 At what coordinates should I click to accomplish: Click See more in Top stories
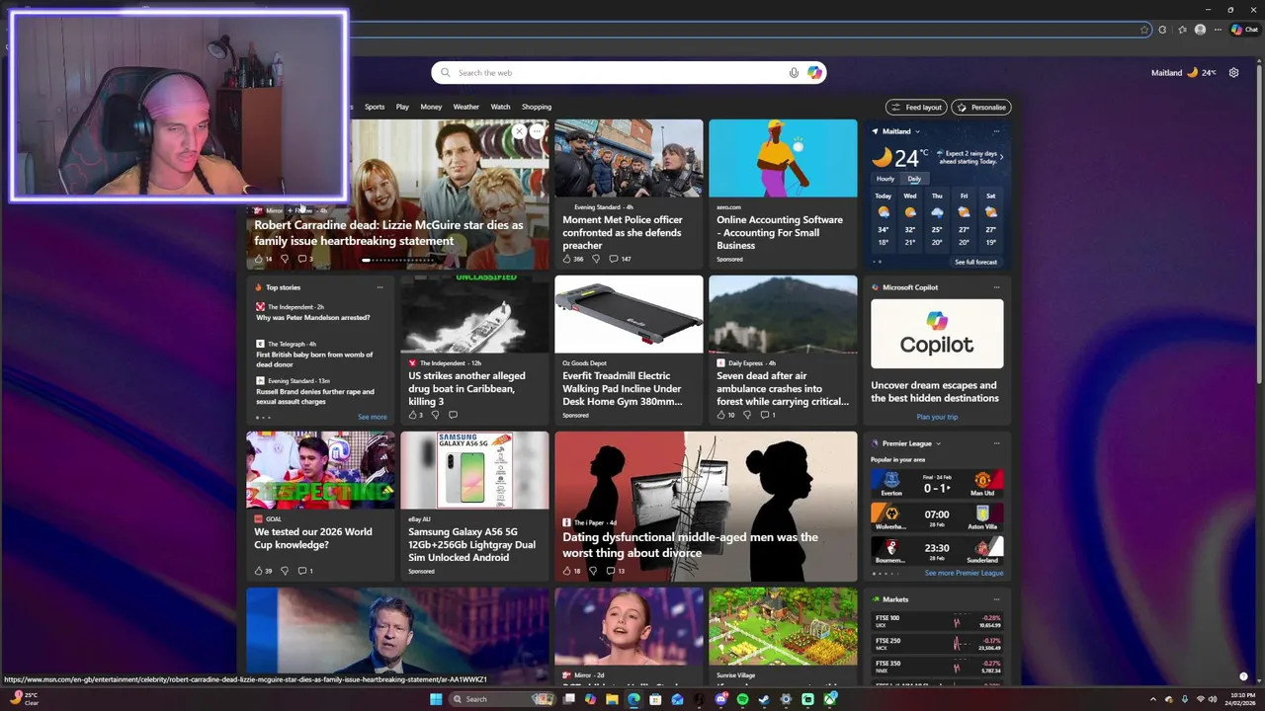(373, 417)
